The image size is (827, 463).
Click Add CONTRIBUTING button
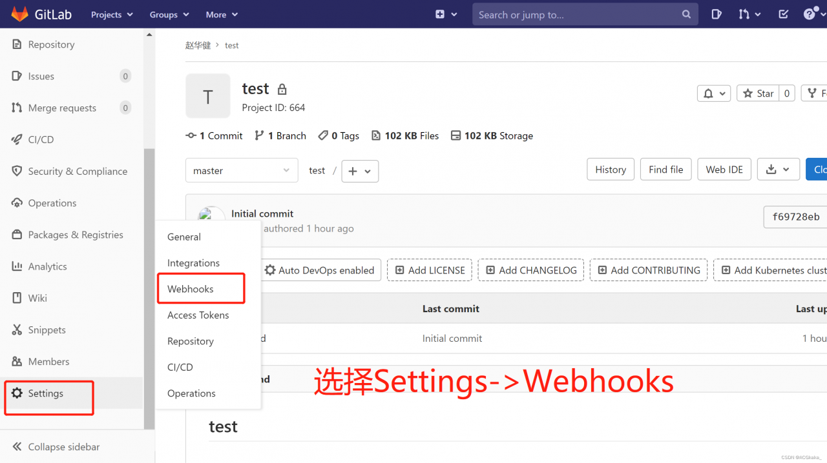pyautogui.click(x=649, y=270)
